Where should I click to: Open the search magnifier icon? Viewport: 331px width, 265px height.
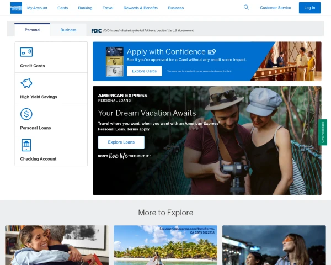tap(246, 8)
